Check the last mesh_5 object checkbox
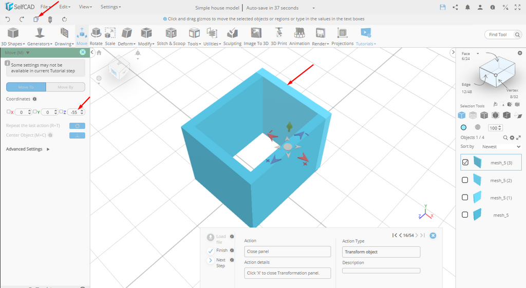 click(x=465, y=215)
